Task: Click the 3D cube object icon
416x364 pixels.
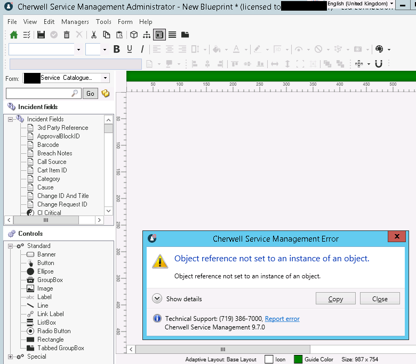Action: click(x=134, y=35)
